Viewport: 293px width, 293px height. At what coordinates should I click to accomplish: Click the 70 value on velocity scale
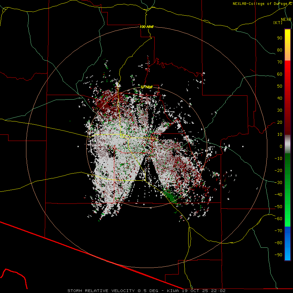click(x=280, y=62)
